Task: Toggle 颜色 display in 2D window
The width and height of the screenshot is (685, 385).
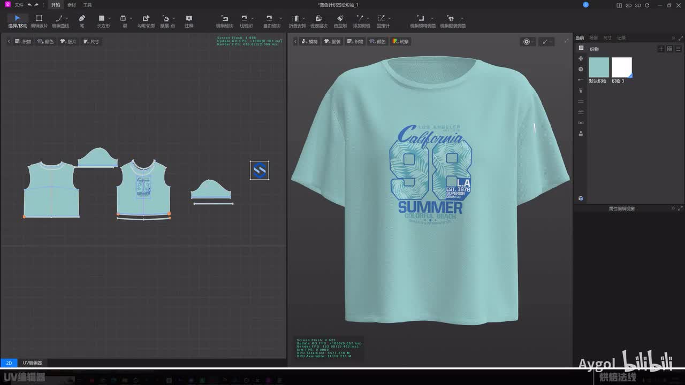Action: (45, 41)
